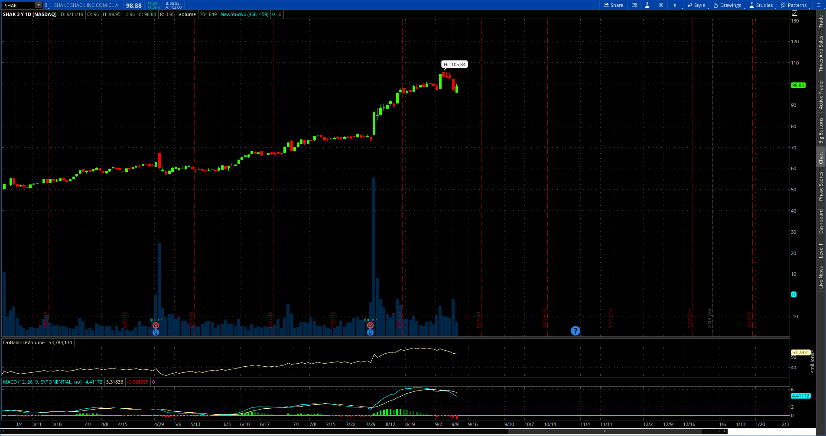Click the 11/15/19 expiration line label
This screenshot has height=436, width=826.
(x=611, y=318)
